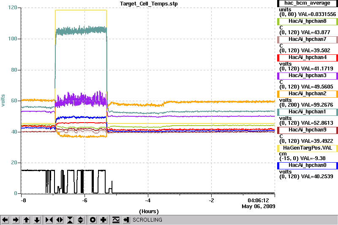The image size is (338, 225).
Task: Click the vertical zoom-in hourglass icon
Action: 70,220
